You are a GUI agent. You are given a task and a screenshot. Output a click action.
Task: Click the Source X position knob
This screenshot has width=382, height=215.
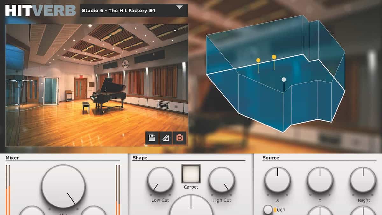tap(277, 180)
